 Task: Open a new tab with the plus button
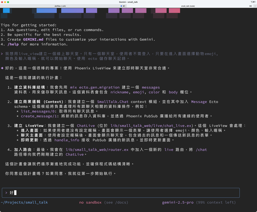pyautogui.click(x=255, y=6)
